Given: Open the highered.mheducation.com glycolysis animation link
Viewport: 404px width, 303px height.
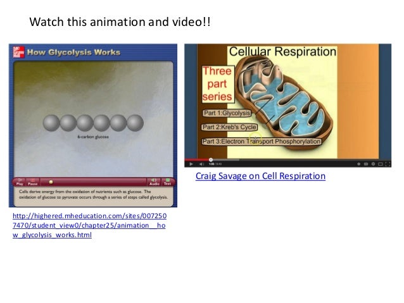Looking at the screenshot, I should coord(89,225).
